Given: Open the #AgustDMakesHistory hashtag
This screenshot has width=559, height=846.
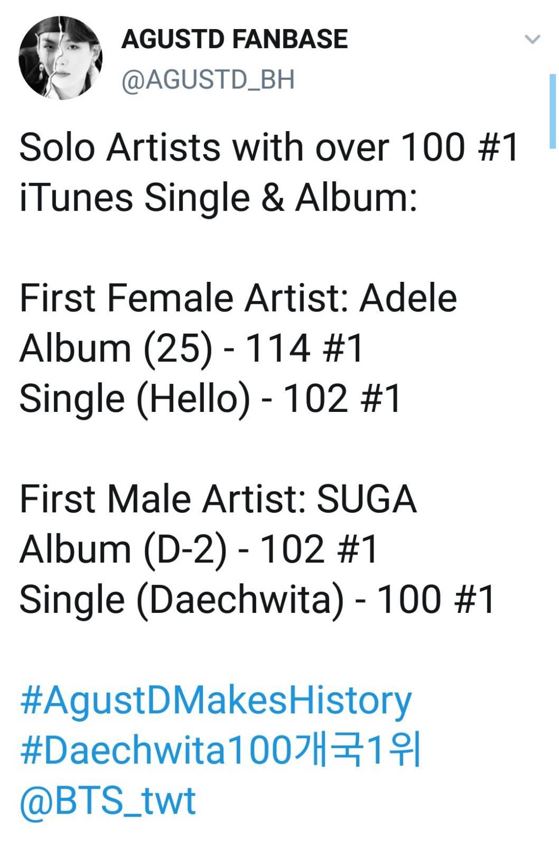Looking at the screenshot, I should click(x=216, y=702).
